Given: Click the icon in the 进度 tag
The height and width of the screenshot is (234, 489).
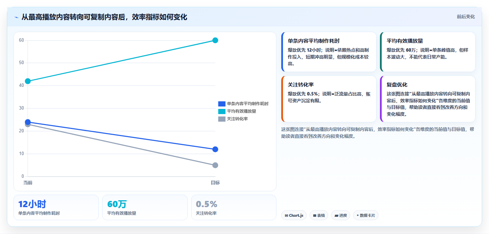Looking at the screenshot, I should pyautogui.click(x=336, y=216).
